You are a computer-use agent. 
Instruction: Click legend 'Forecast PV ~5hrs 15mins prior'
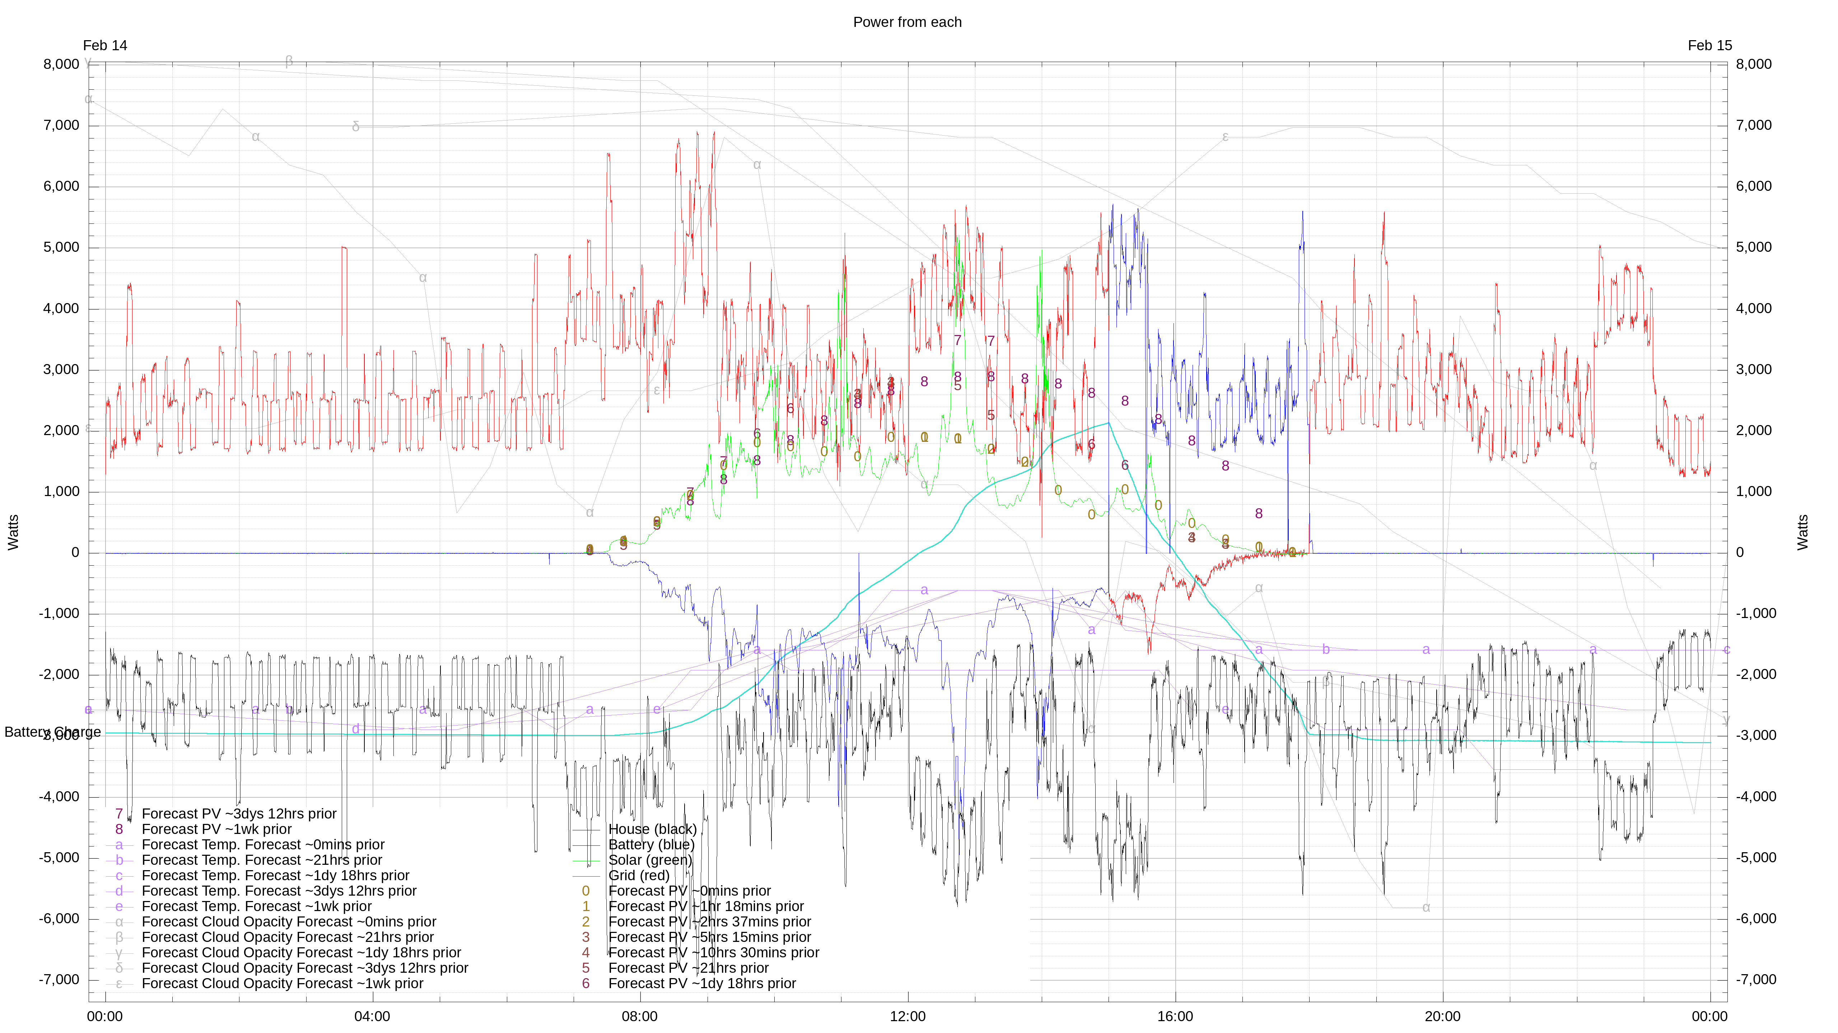(x=709, y=938)
